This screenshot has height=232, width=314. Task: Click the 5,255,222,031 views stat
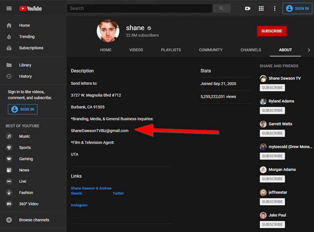(x=218, y=97)
